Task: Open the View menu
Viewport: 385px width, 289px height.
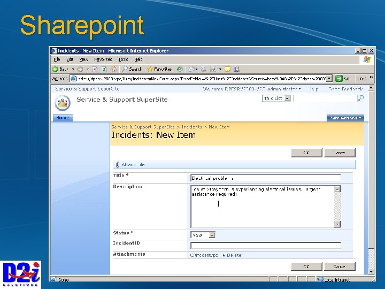Action: coord(84,59)
